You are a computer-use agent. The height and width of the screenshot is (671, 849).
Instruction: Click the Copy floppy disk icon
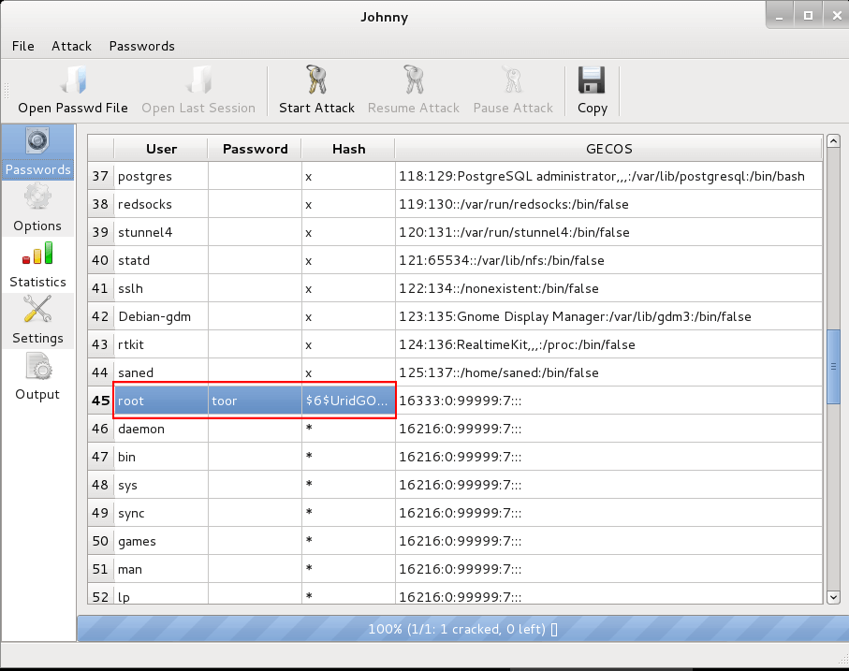592,82
